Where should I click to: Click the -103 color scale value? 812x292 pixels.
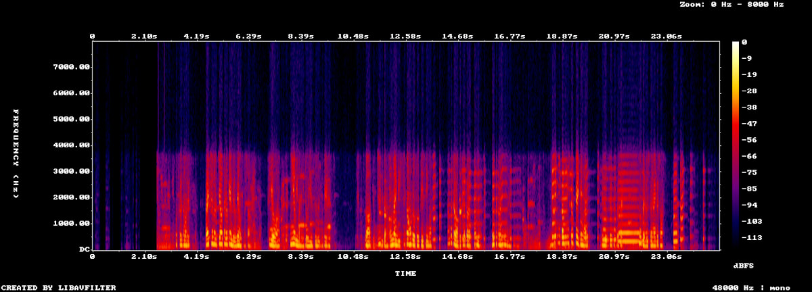(x=752, y=222)
